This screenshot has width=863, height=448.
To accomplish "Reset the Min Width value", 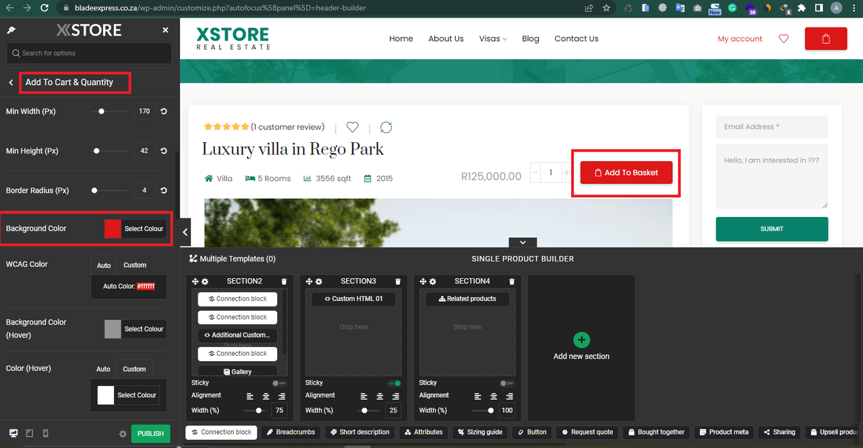I will (x=164, y=111).
